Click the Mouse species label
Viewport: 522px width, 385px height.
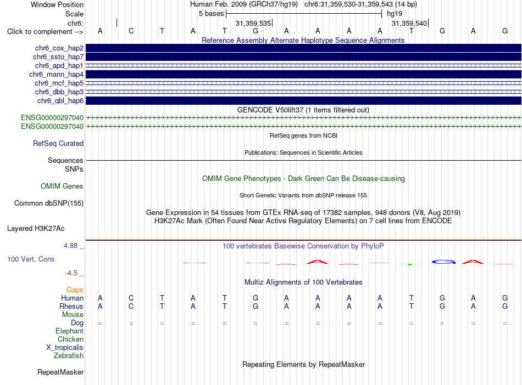73,315
